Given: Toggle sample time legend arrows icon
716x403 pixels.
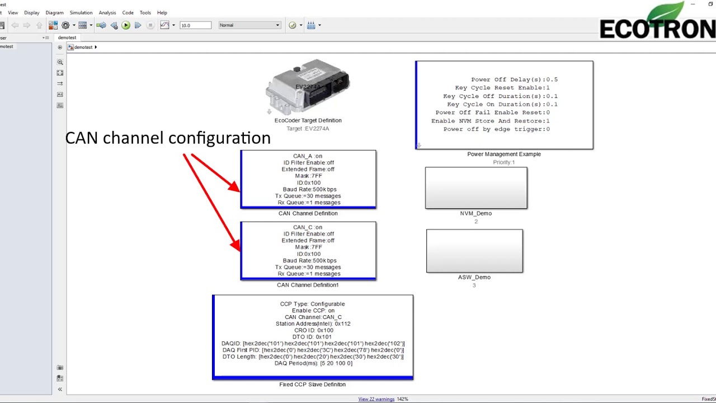Looking at the screenshot, I should (60, 83).
